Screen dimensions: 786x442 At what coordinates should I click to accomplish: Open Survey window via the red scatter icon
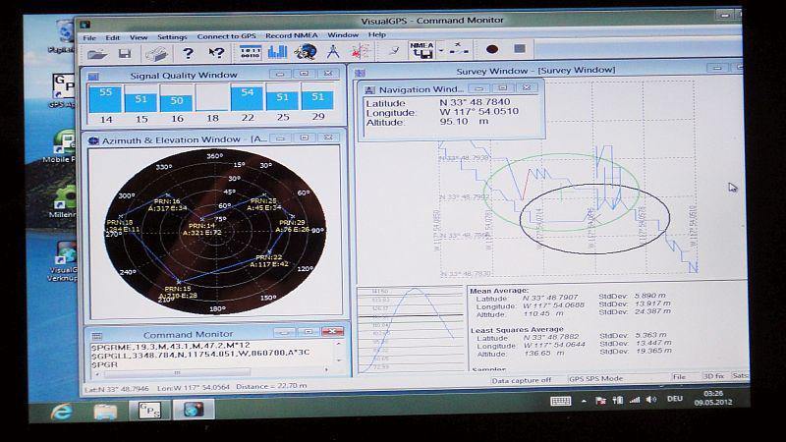coord(360,51)
